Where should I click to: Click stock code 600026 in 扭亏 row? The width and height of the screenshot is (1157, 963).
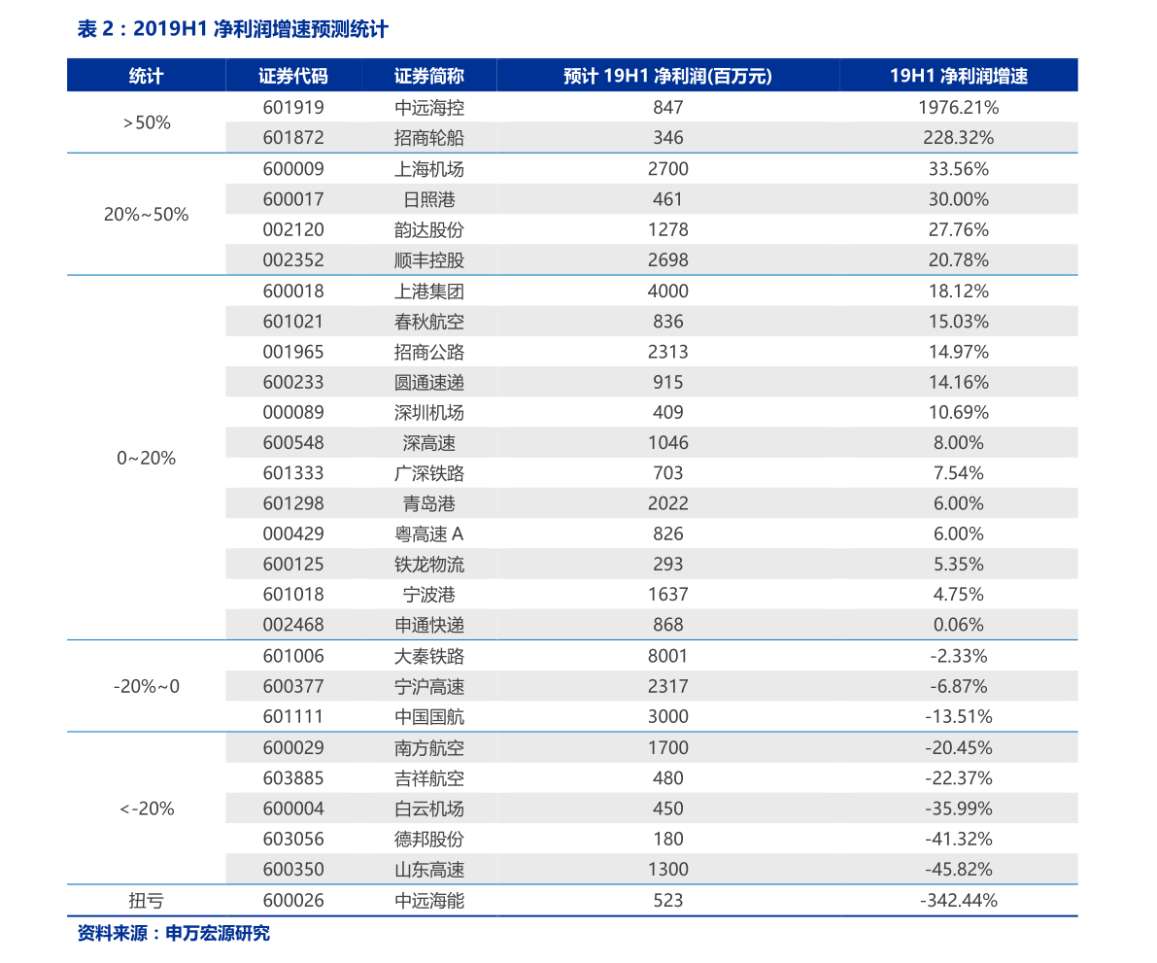pos(293,900)
